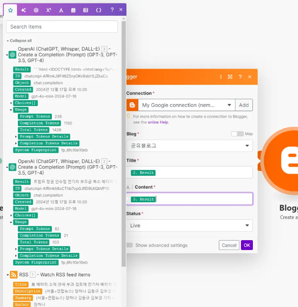Select the Model pill under OpenAI module 2
Screen dimensions: 298x307
[x=21, y=209]
